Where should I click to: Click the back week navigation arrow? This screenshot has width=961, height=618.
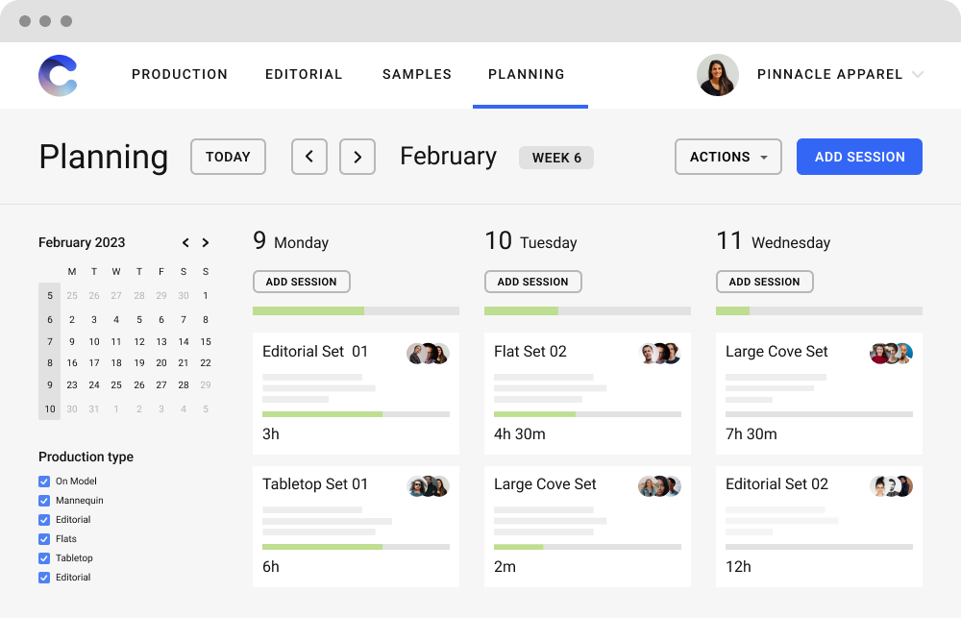tap(308, 156)
